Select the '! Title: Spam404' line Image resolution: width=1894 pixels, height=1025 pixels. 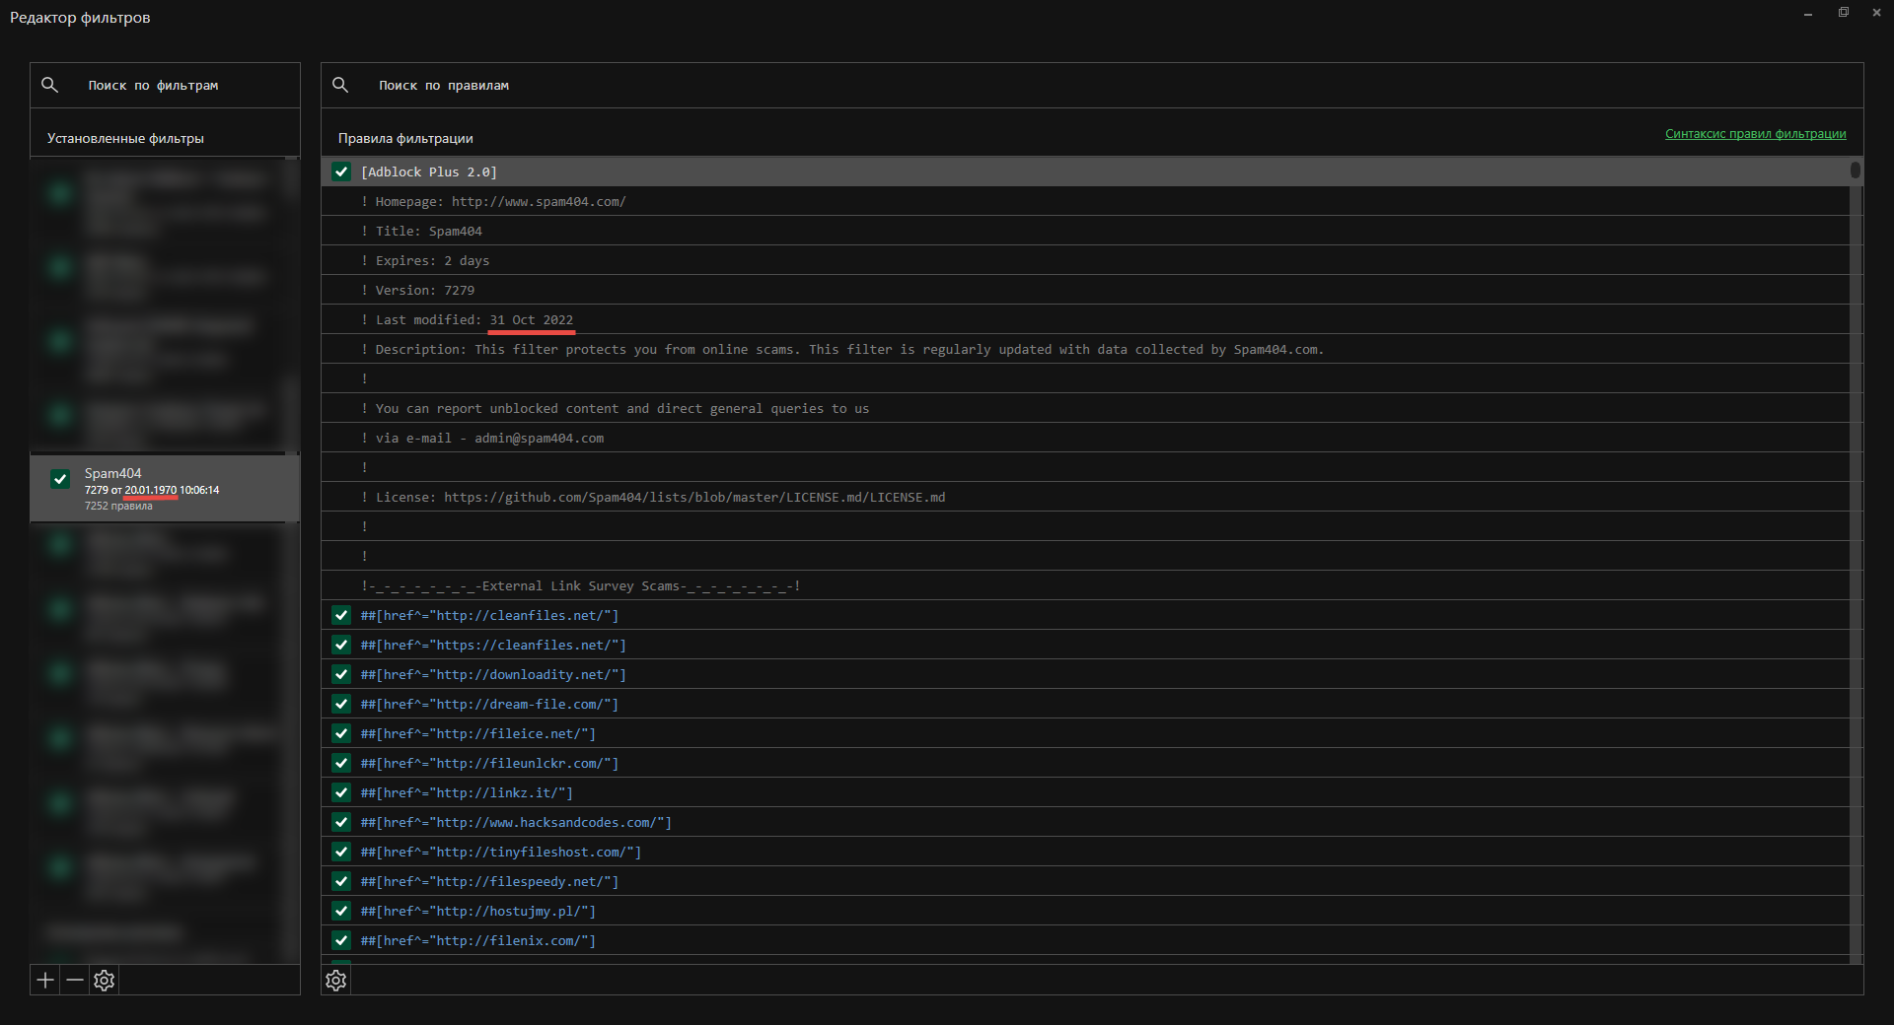click(1085, 231)
